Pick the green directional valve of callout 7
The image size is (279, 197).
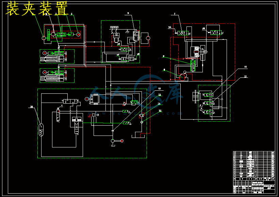(183, 33)
